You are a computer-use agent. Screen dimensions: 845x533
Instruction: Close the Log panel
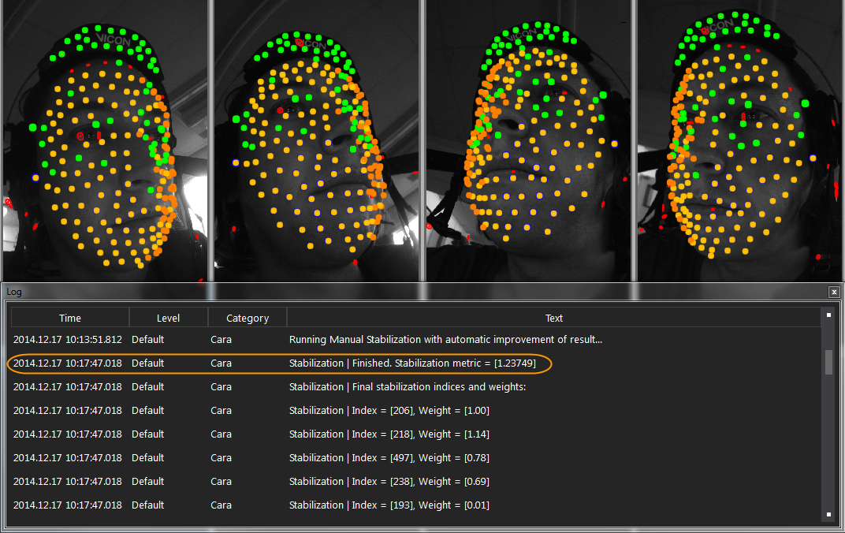point(834,292)
